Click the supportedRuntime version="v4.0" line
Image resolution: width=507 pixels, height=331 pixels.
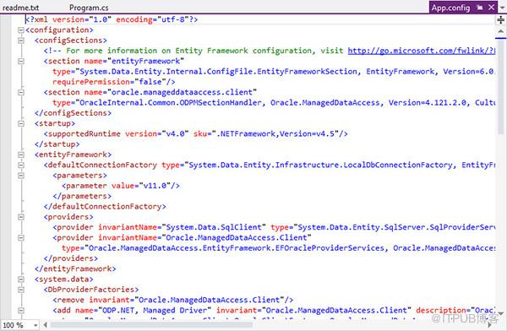coord(196,133)
